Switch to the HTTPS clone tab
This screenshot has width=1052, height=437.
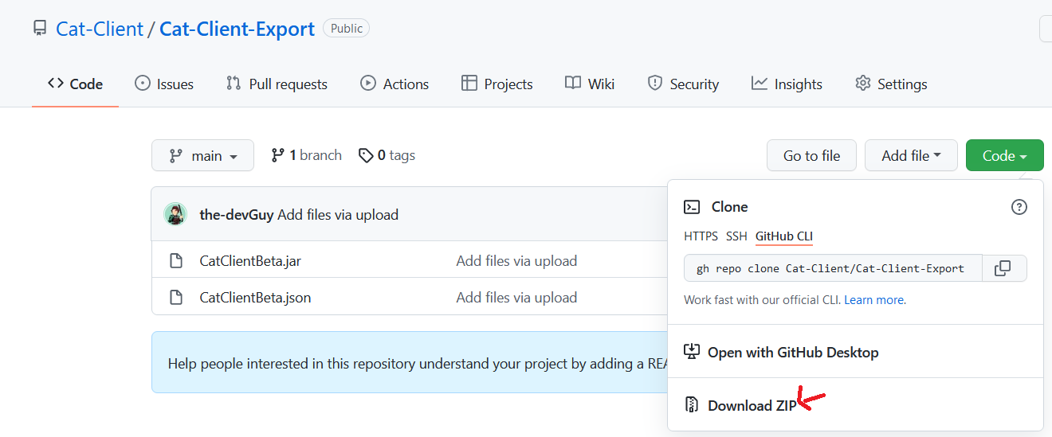[701, 236]
